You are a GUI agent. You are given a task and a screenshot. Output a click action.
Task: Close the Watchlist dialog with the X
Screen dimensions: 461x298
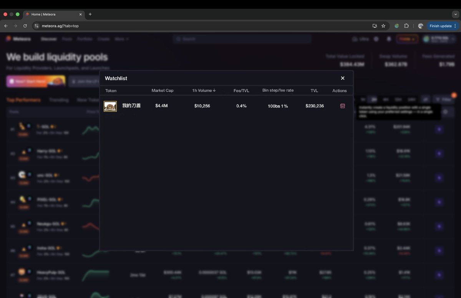(x=343, y=78)
